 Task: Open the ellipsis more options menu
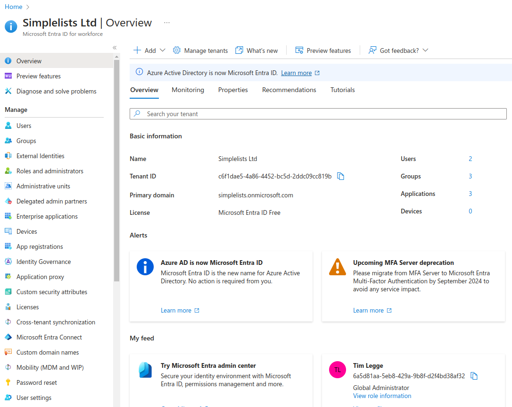click(167, 23)
